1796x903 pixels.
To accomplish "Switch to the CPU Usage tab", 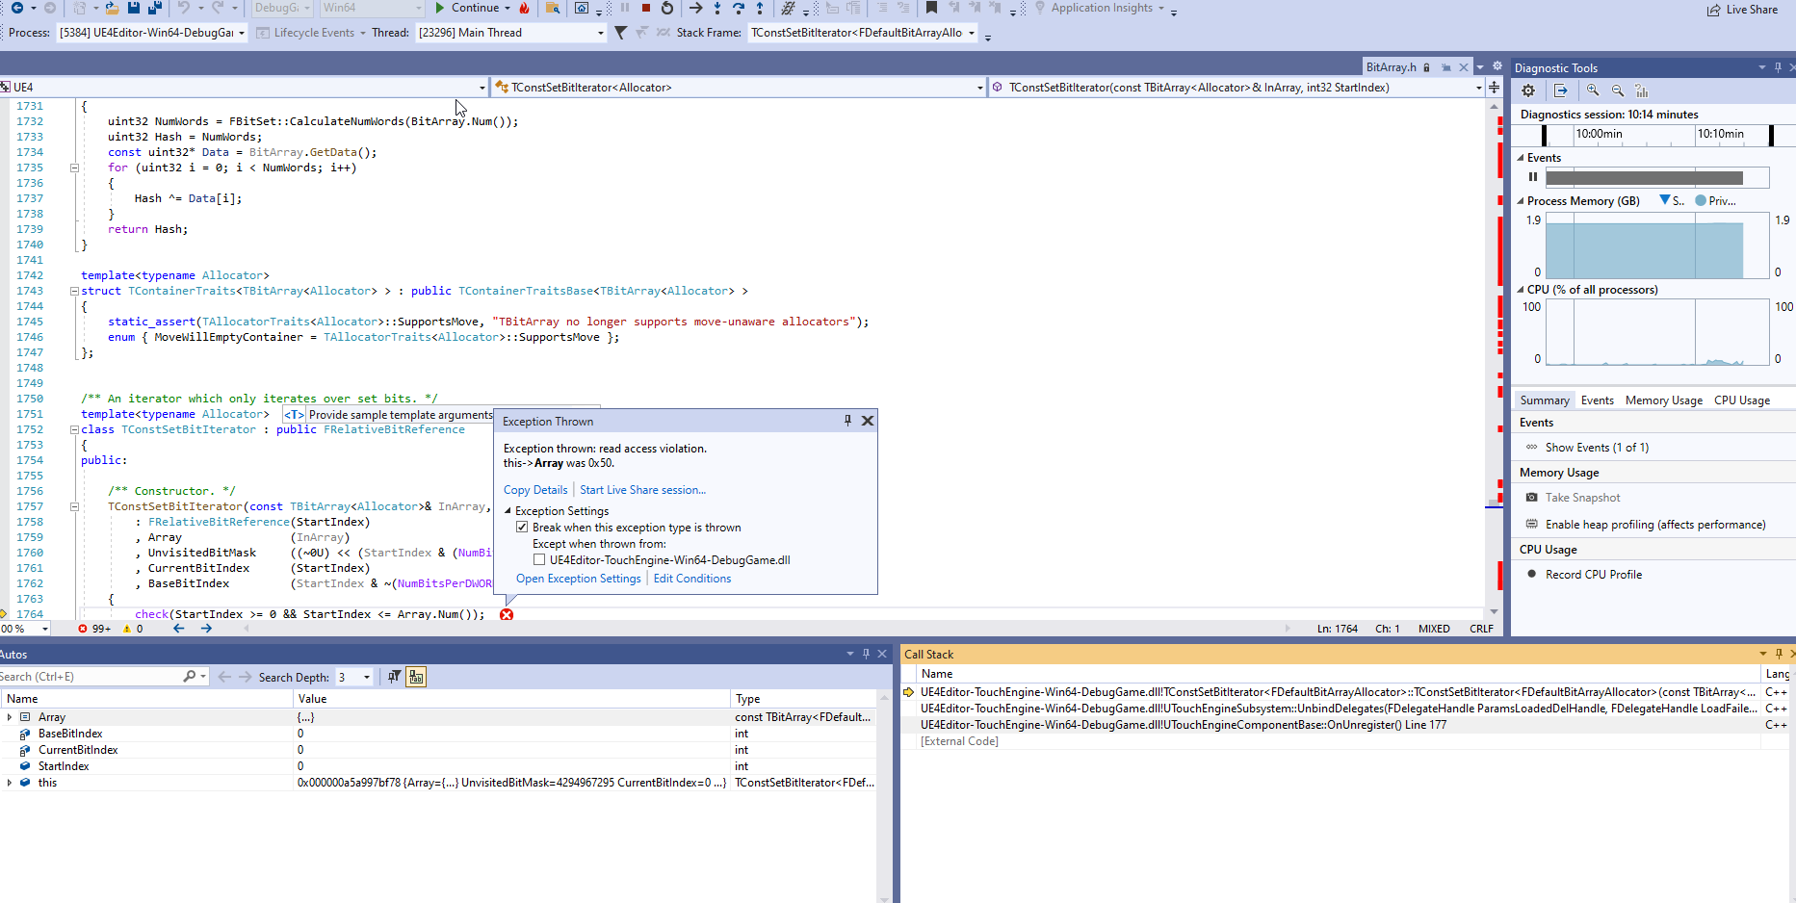I will 1742,400.
